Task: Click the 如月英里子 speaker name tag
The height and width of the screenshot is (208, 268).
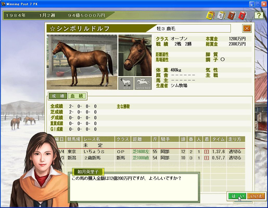Action: [88, 172]
